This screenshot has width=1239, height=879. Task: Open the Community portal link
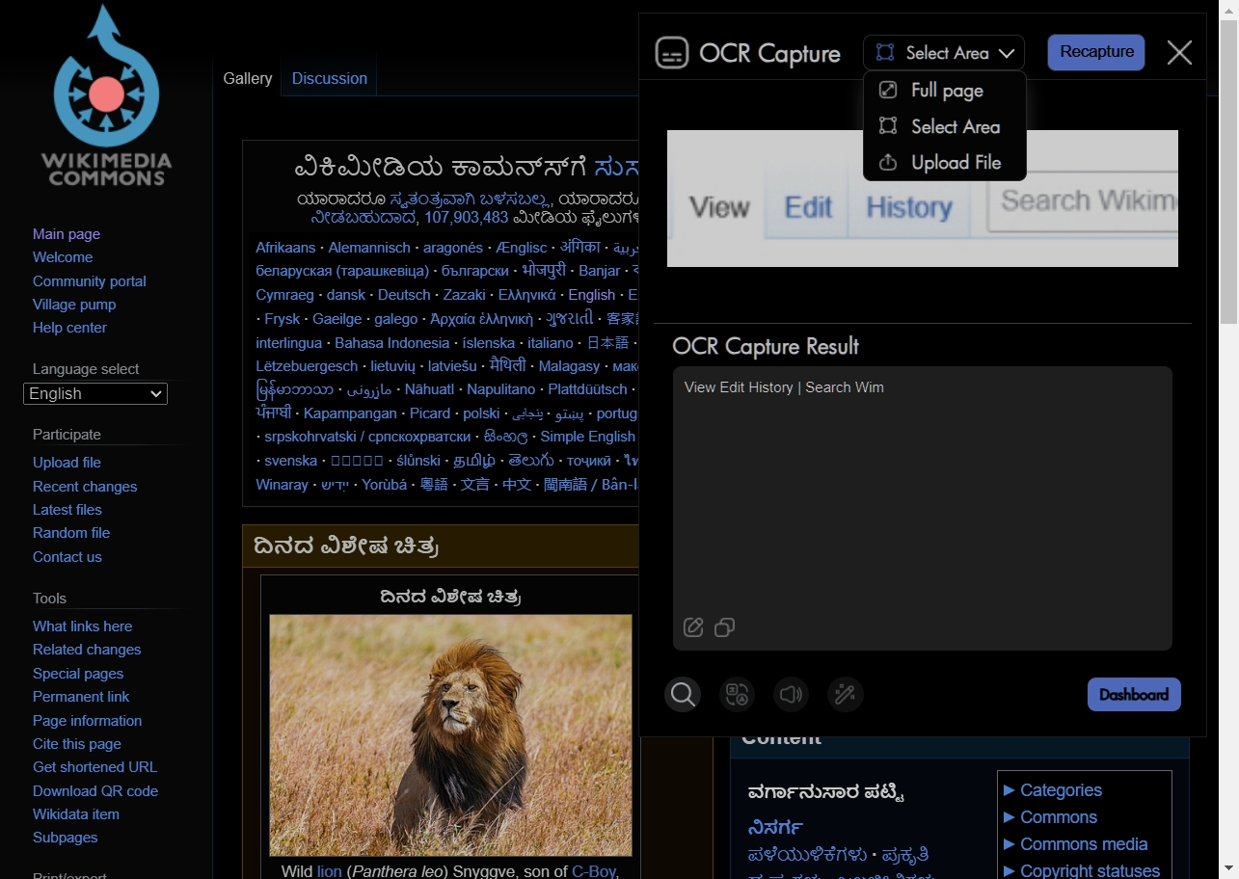coord(90,281)
